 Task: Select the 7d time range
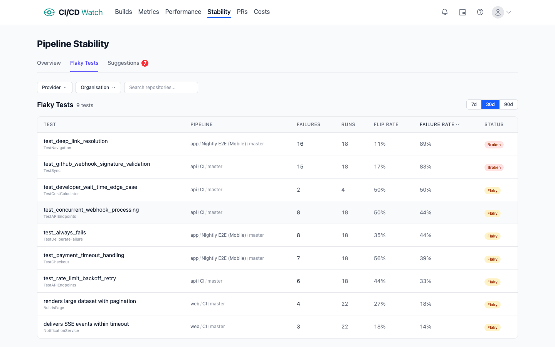tap(474, 104)
